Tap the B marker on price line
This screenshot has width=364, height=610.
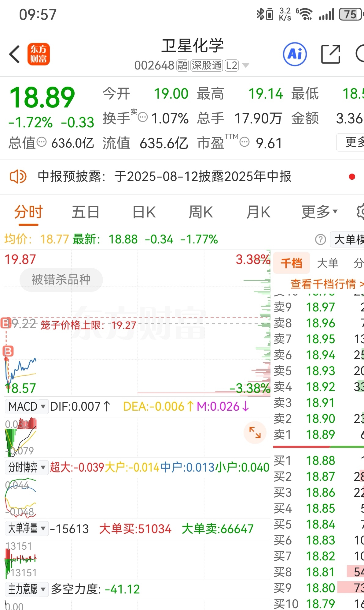pos(8,351)
